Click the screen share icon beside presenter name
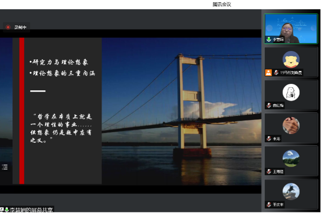The height and width of the screenshot is (213, 321). tap(2, 210)
